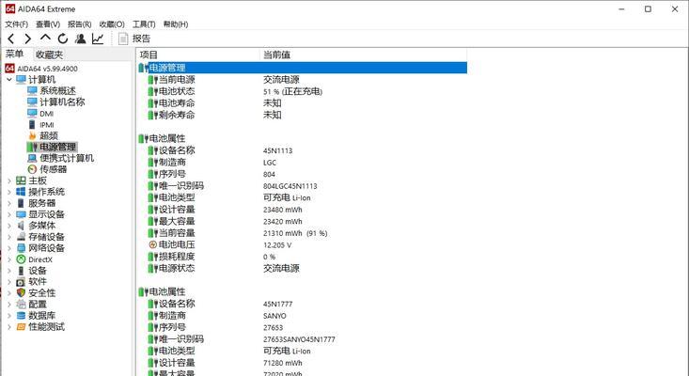This screenshot has width=689, height=376.
Task: Click the Back arrow in the toolbar
Action: [11, 39]
